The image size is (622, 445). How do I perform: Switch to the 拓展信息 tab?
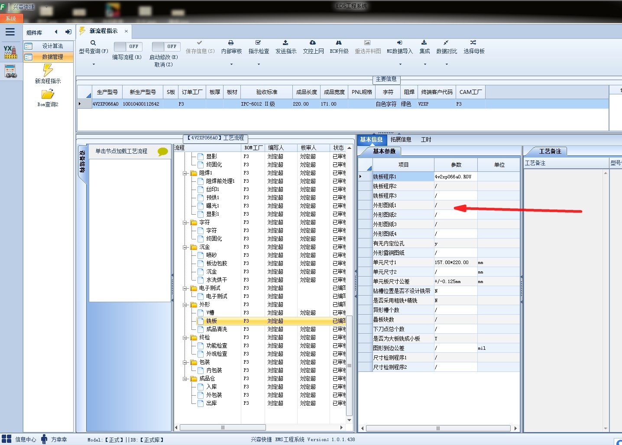point(401,139)
